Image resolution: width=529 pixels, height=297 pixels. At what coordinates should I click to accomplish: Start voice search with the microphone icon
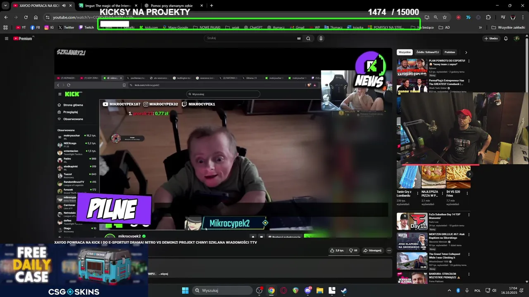321,38
